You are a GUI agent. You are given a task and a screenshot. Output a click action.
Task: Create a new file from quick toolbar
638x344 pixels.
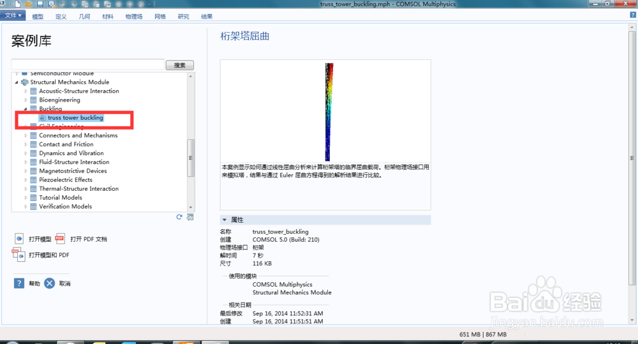tap(17, 4)
